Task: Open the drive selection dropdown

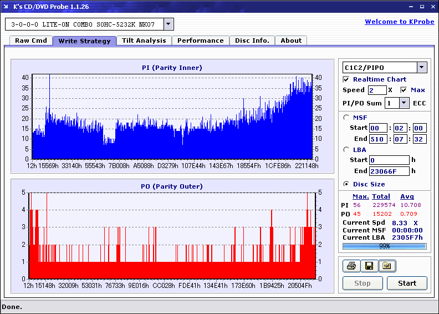Action: (169, 24)
